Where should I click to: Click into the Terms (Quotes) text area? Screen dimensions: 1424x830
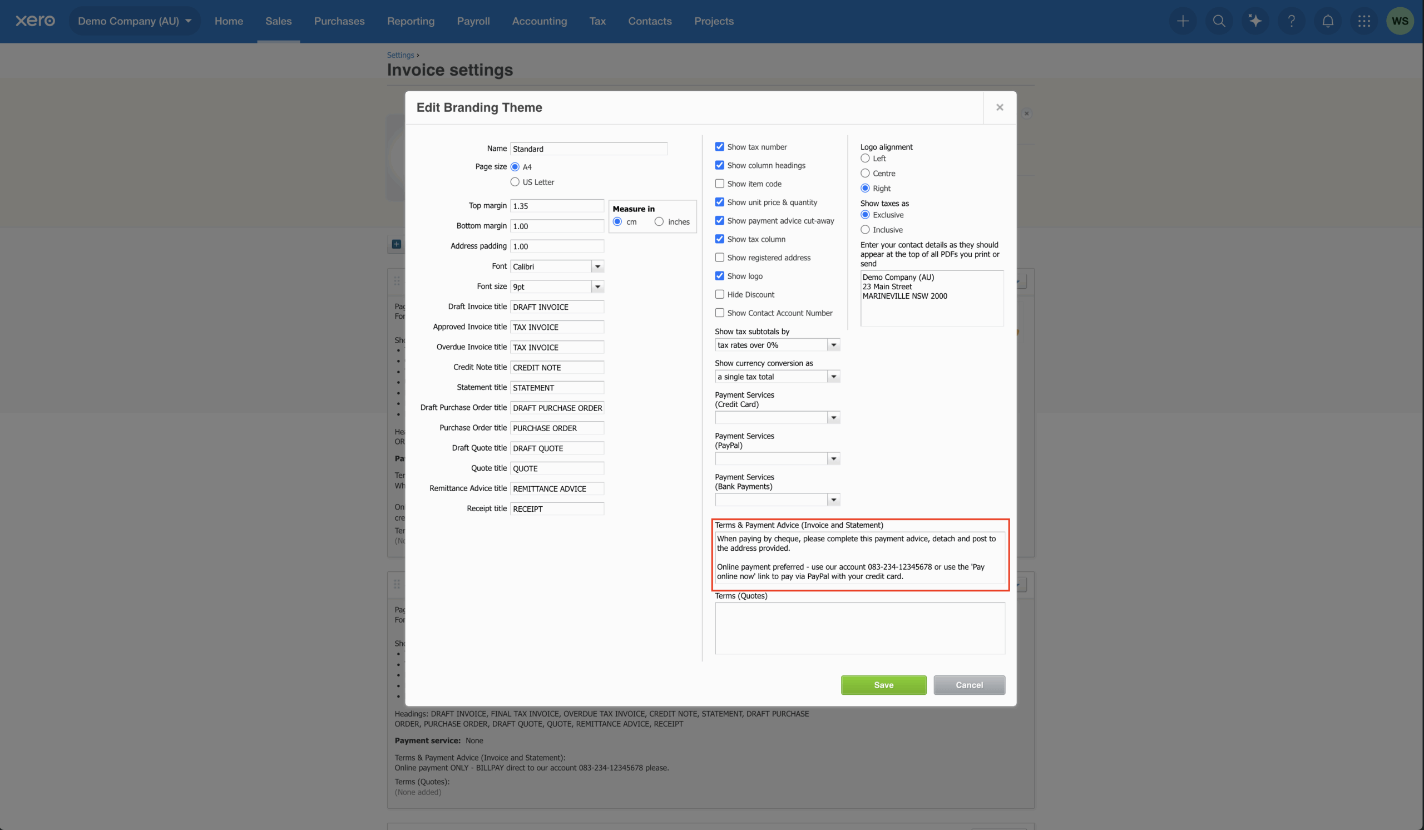(x=859, y=628)
